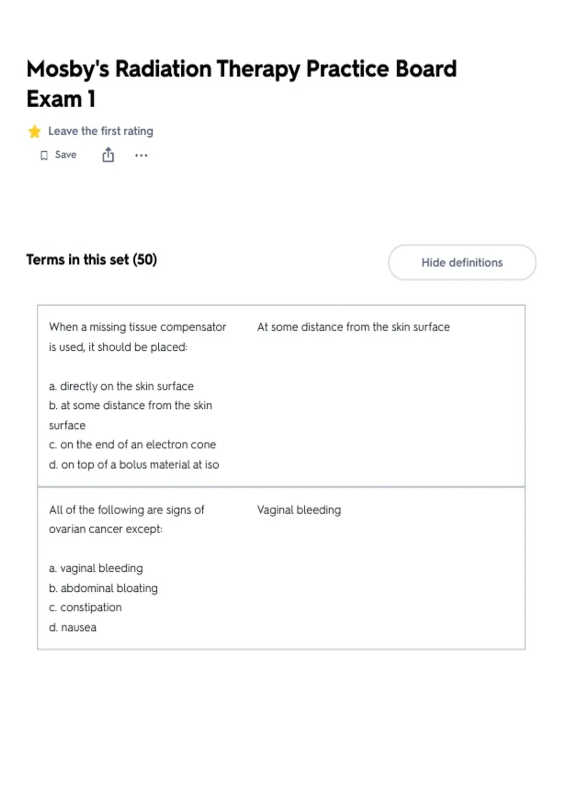Click option a. directly on the skin surface
This screenshot has height=796, width=562.
[x=121, y=386]
